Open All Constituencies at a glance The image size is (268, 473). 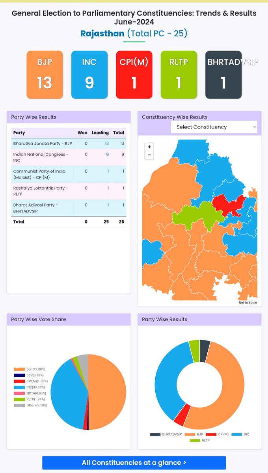coord(134,463)
